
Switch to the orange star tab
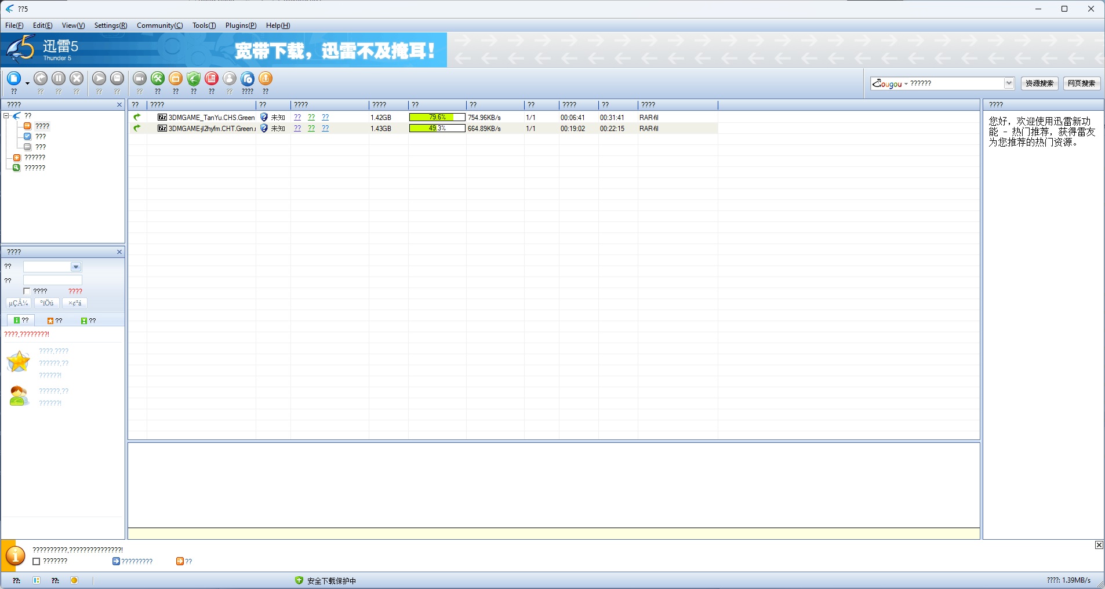[x=54, y=321]
